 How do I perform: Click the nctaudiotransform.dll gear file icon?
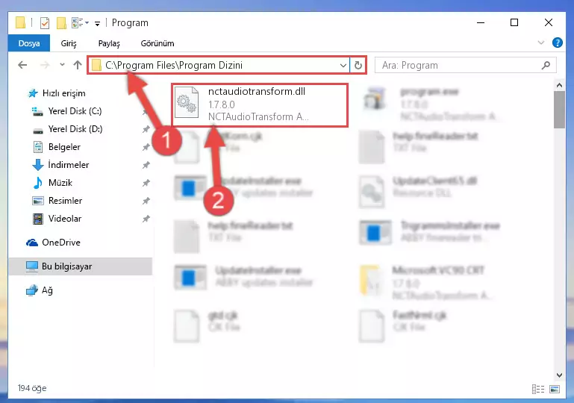tap(187, 103)
